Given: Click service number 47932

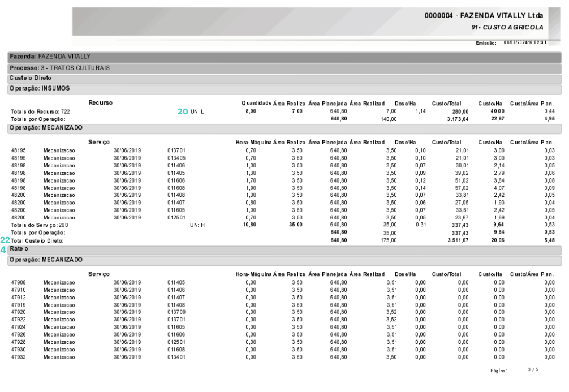Looking at the screenshot, I should click(19, 357).
